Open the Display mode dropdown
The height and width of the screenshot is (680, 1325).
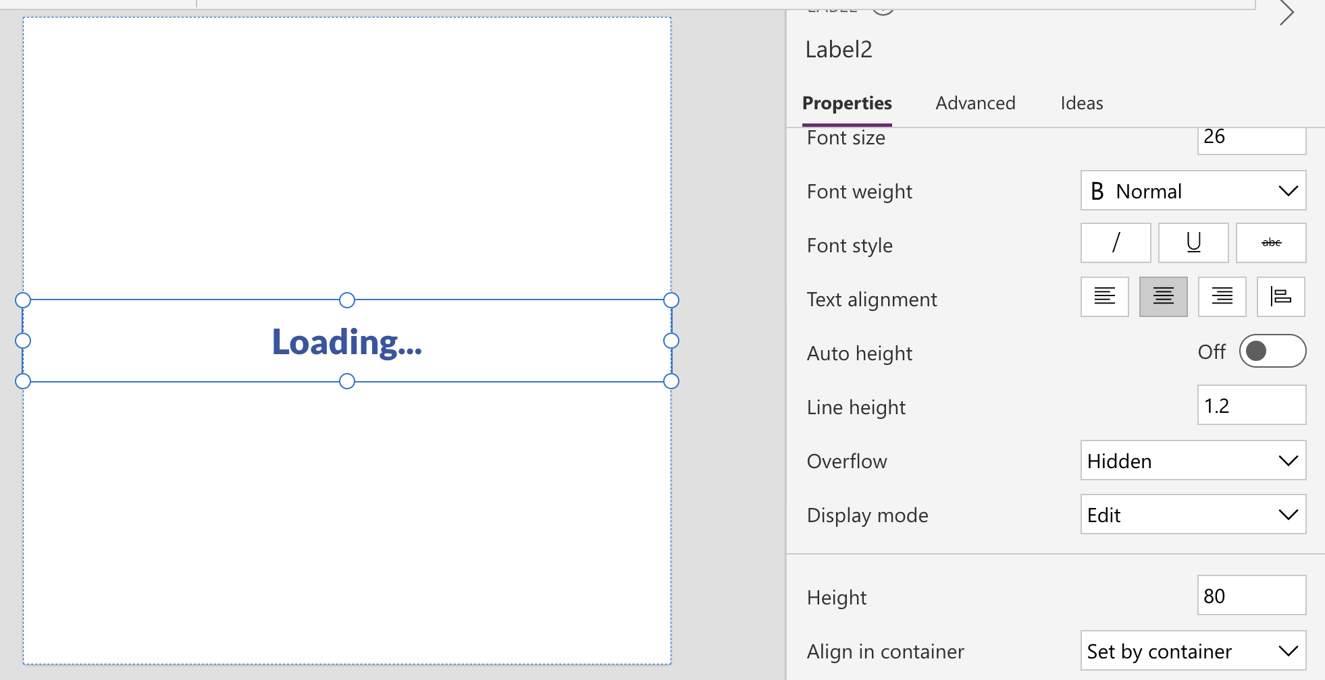click(1193, 514)
